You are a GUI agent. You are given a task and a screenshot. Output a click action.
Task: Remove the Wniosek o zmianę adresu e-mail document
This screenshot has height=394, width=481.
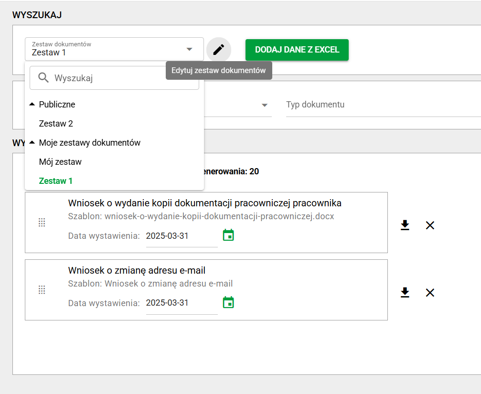pyautogui.click(x=430, y=292)
